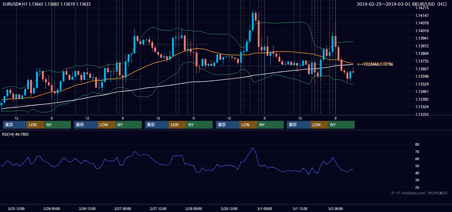
Task: Click the LDN session block of the 2/27 trading day
Action: point(178,125)
